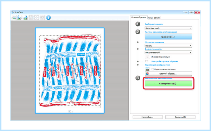Click the Закрыть (5) button
The width and height of the screenshot is (211, 131).
(180, 117)
